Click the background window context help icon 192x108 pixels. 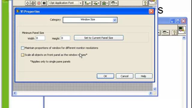click(x=174, y=33)
